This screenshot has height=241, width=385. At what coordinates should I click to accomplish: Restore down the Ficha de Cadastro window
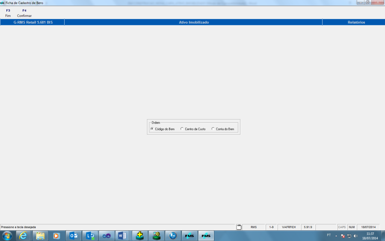pos(367,3)
